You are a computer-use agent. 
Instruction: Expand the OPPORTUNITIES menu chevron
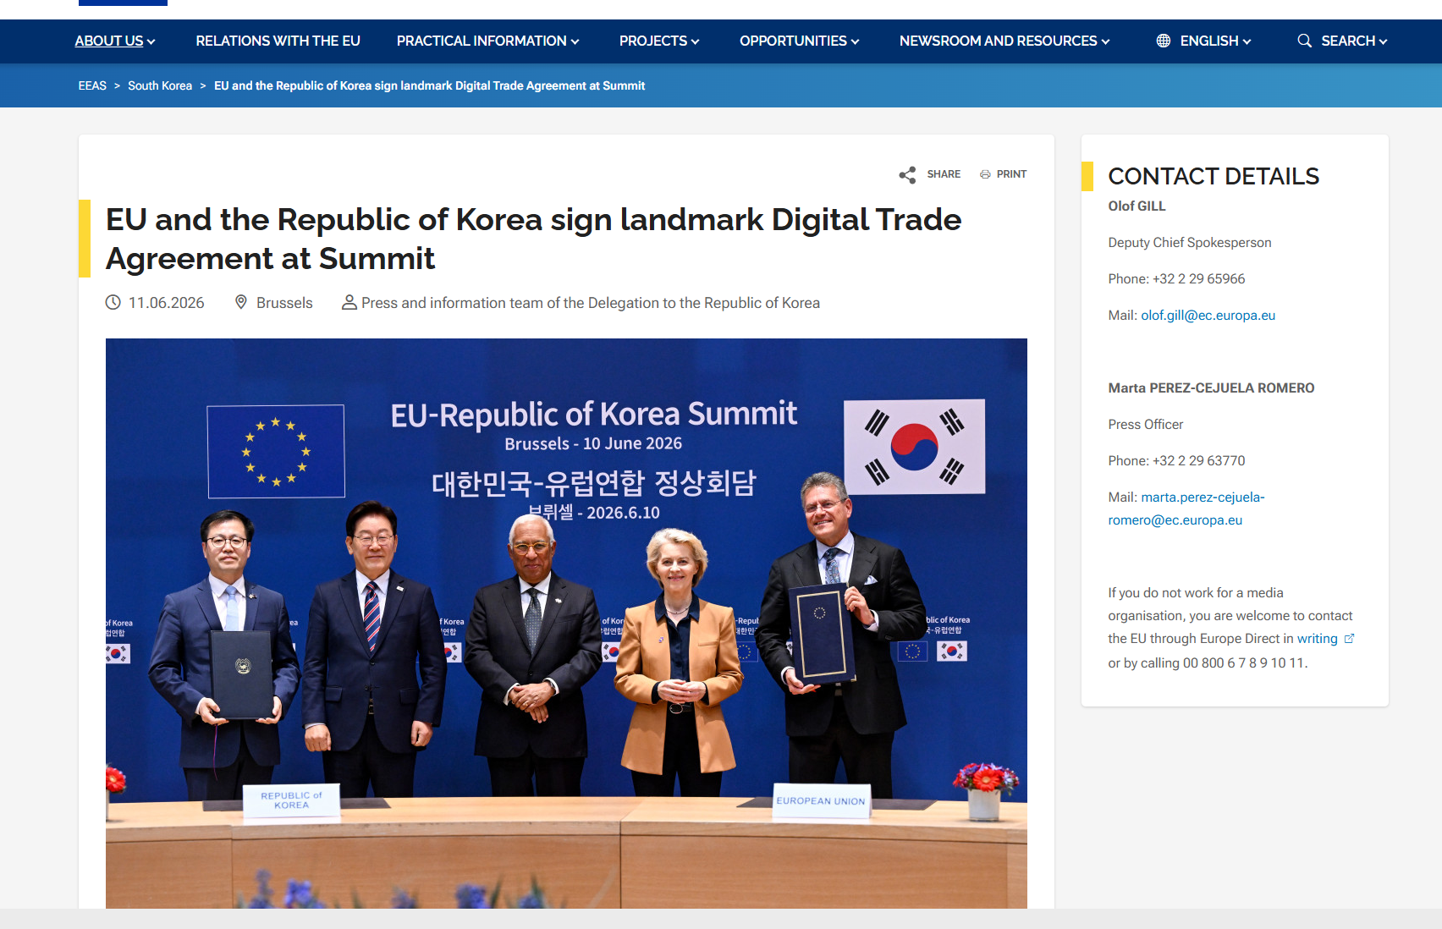tap(855, 41)
